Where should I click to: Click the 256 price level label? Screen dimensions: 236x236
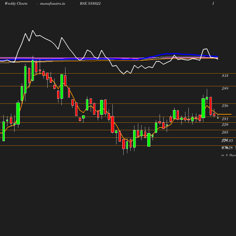coord(225,106)
